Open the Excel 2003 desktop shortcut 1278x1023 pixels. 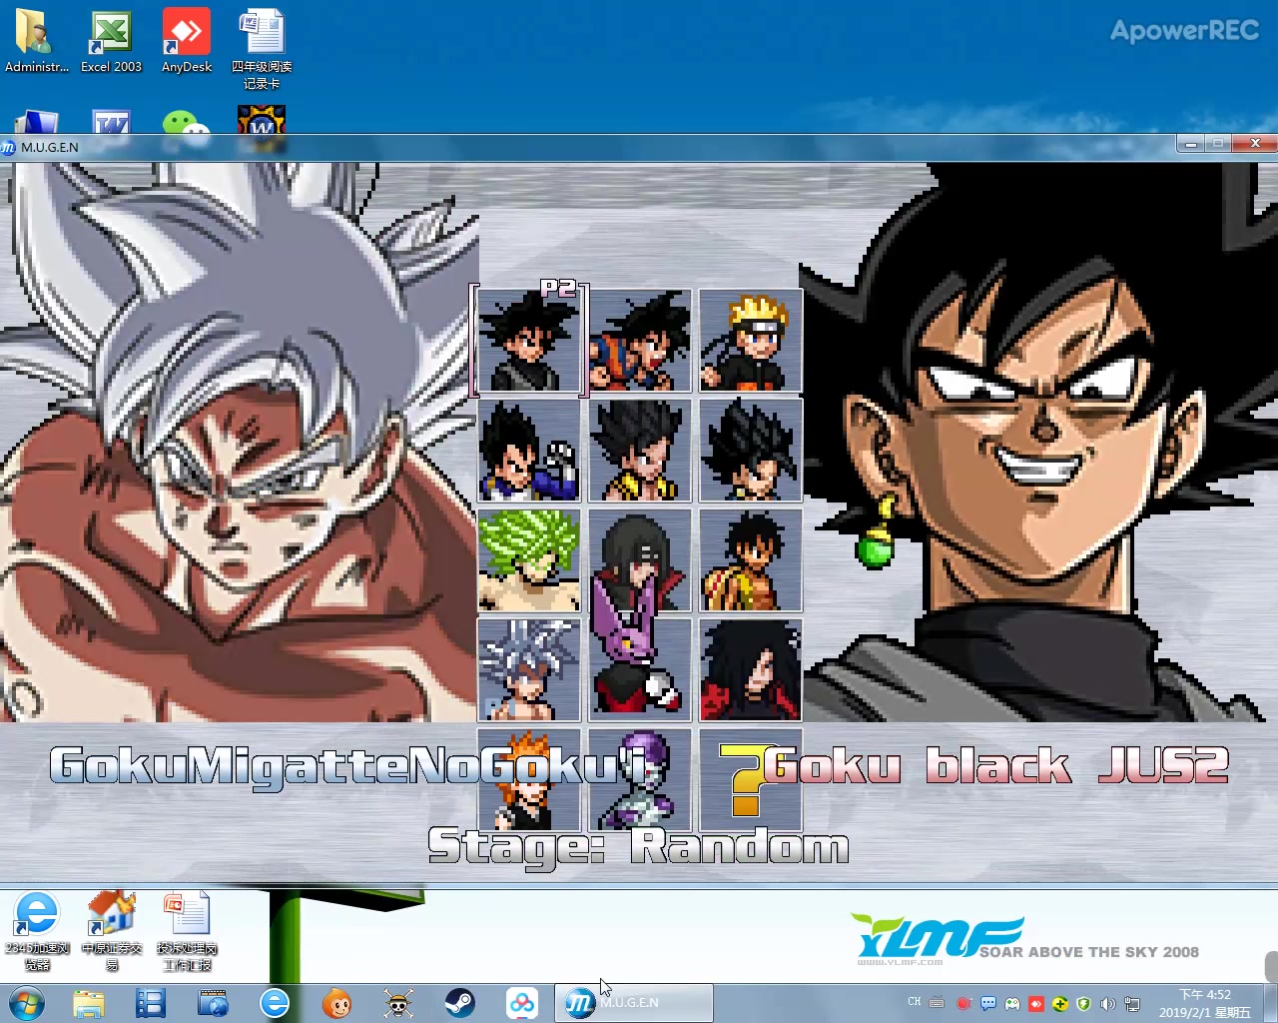click(x=111, y=41)
